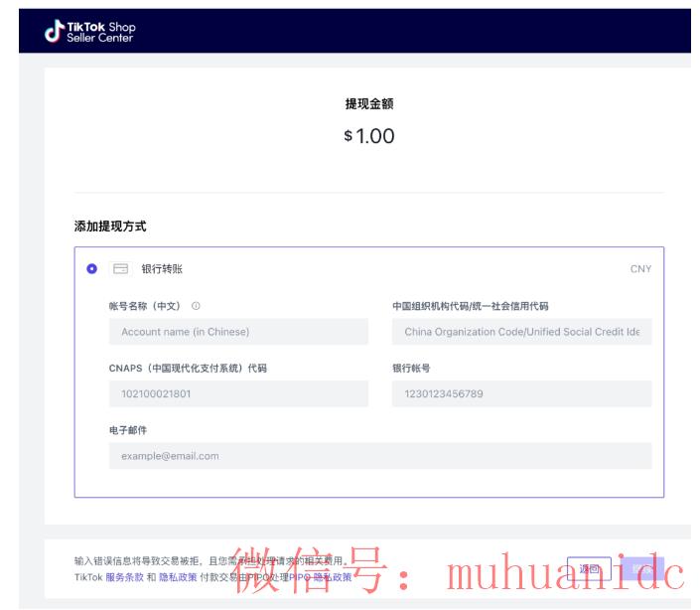Click the 银行帐号 field label
The height and width of the screenshot is (610, 700).
411,369
